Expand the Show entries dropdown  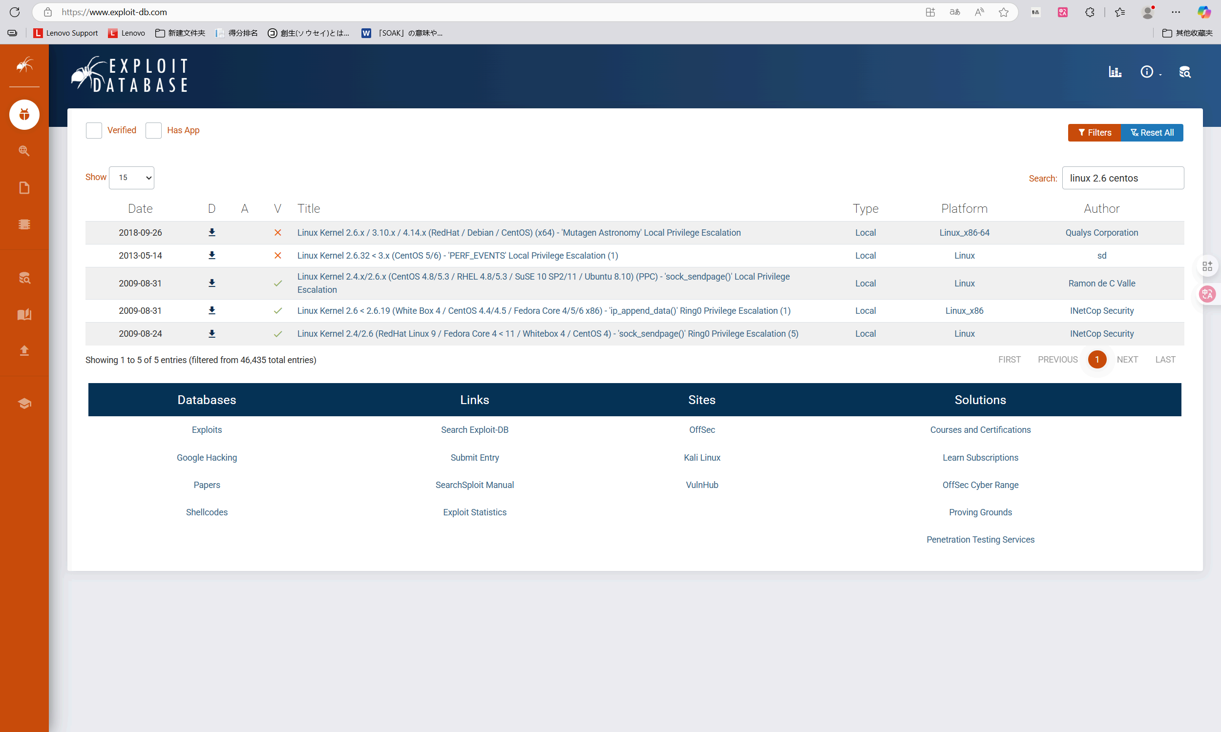[131, 178]
